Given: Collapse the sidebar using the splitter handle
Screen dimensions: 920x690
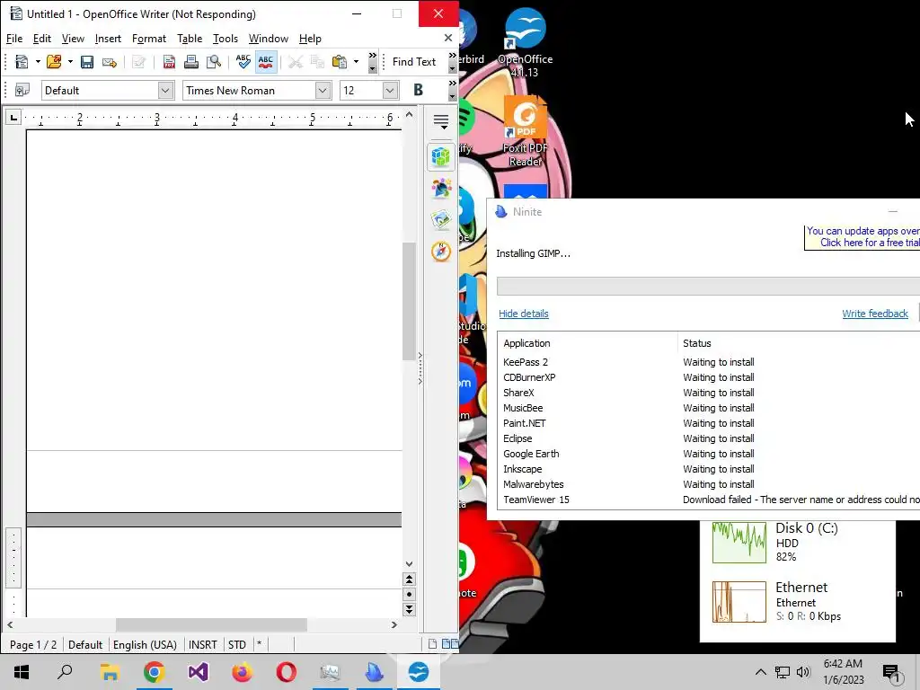Looking at the screenshot, I should (420, 368).
